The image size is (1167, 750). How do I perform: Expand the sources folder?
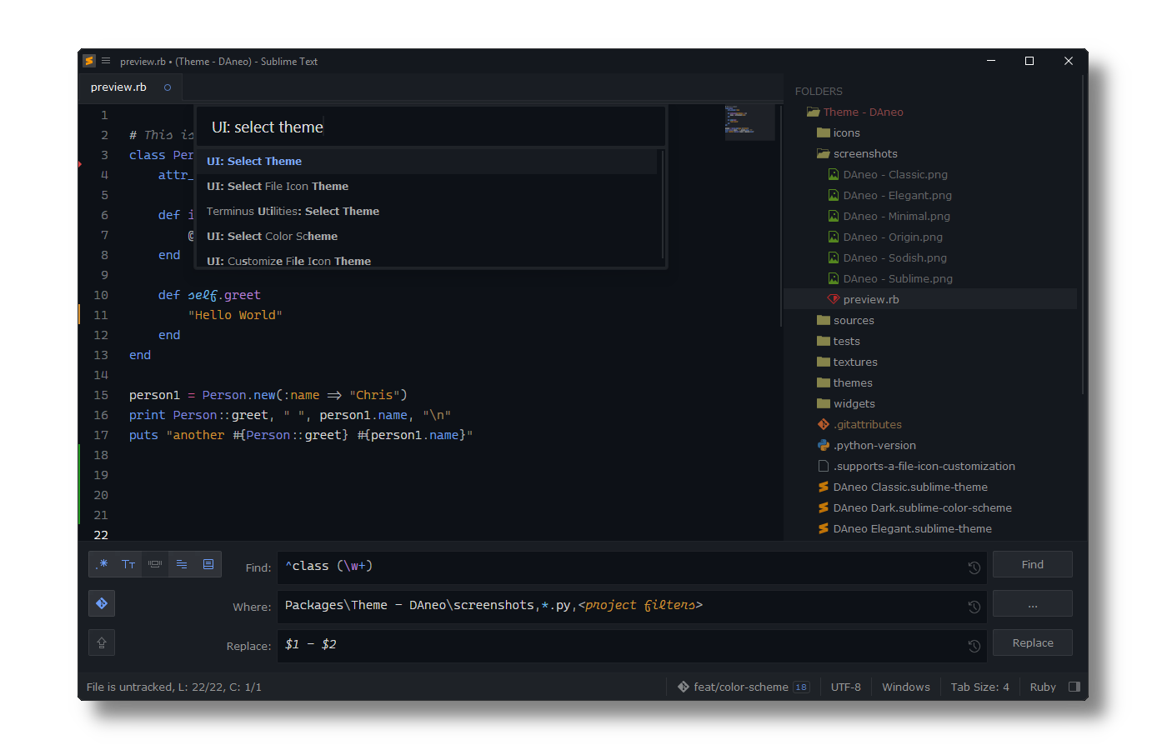824,321
